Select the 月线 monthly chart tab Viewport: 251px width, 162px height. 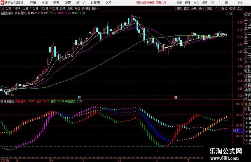(x=77, y=8)
